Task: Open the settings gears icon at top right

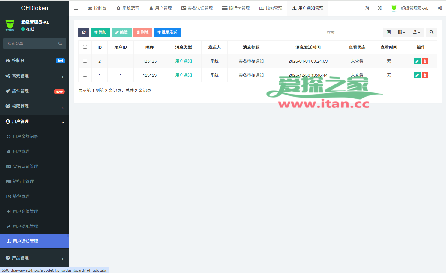Action: [439, 8]
